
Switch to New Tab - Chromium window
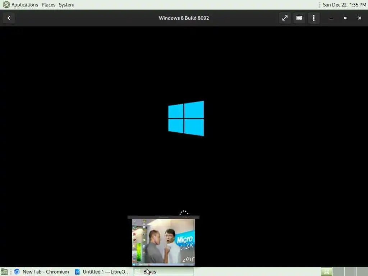(42, 272)
